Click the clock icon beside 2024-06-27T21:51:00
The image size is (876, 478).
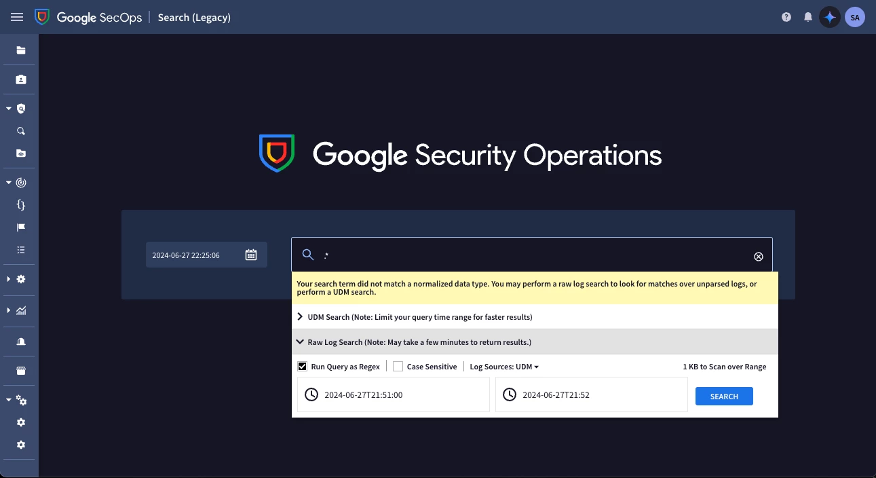311,394
